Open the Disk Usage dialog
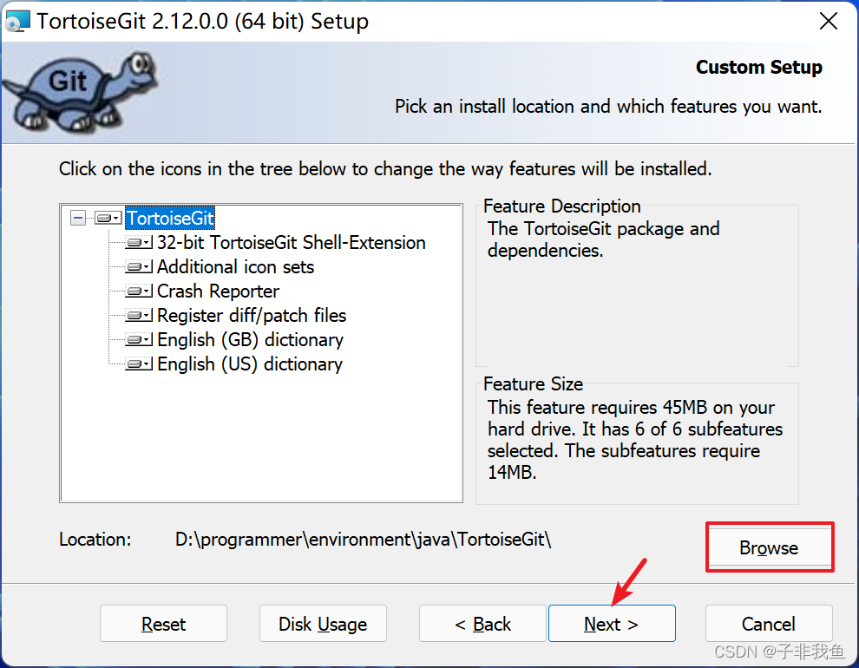Image resolution: width=859 pixels, height=668 pixels. (x=323, y=624)
